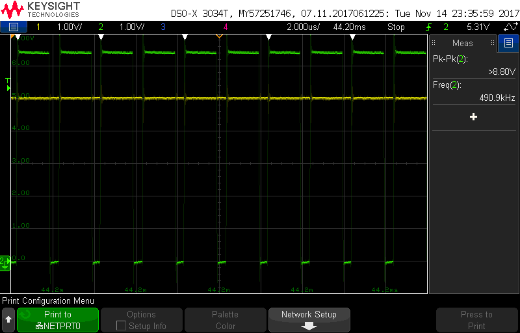
Task: Click the yellow channel 1 trace
Action: [x=219, y=98]
